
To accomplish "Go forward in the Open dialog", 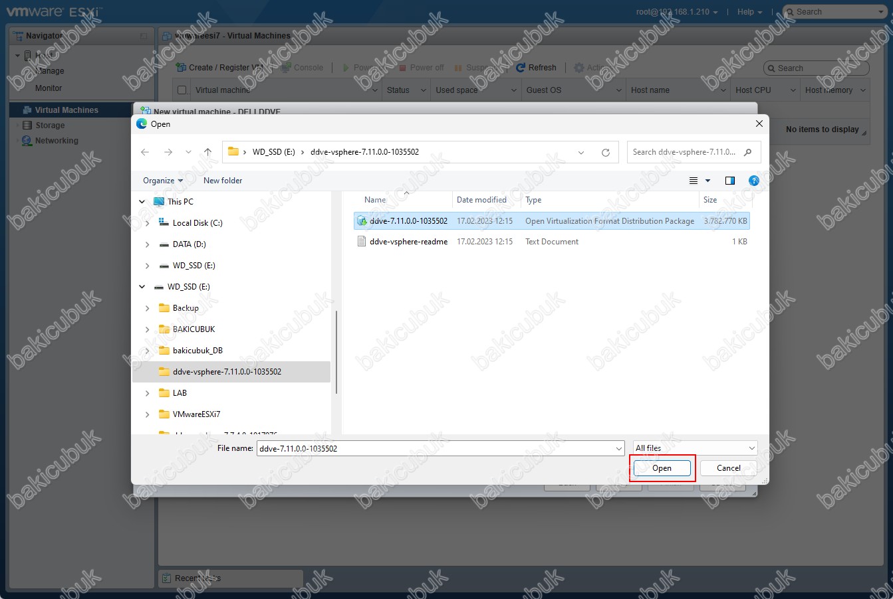I will tap(168, 152).
